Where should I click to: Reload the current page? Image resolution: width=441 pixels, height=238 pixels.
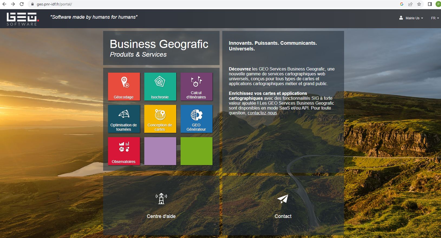coord(22,4)
